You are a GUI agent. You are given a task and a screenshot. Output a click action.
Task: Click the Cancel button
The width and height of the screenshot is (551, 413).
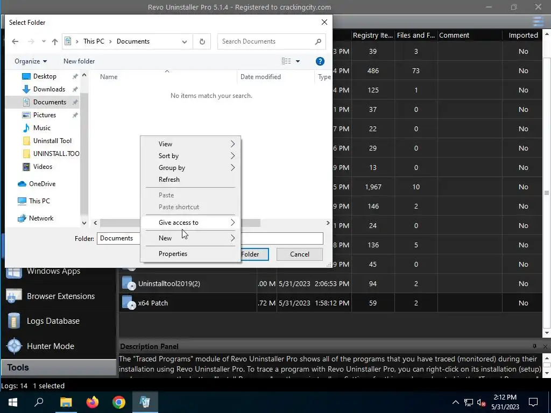coord(299,254)
